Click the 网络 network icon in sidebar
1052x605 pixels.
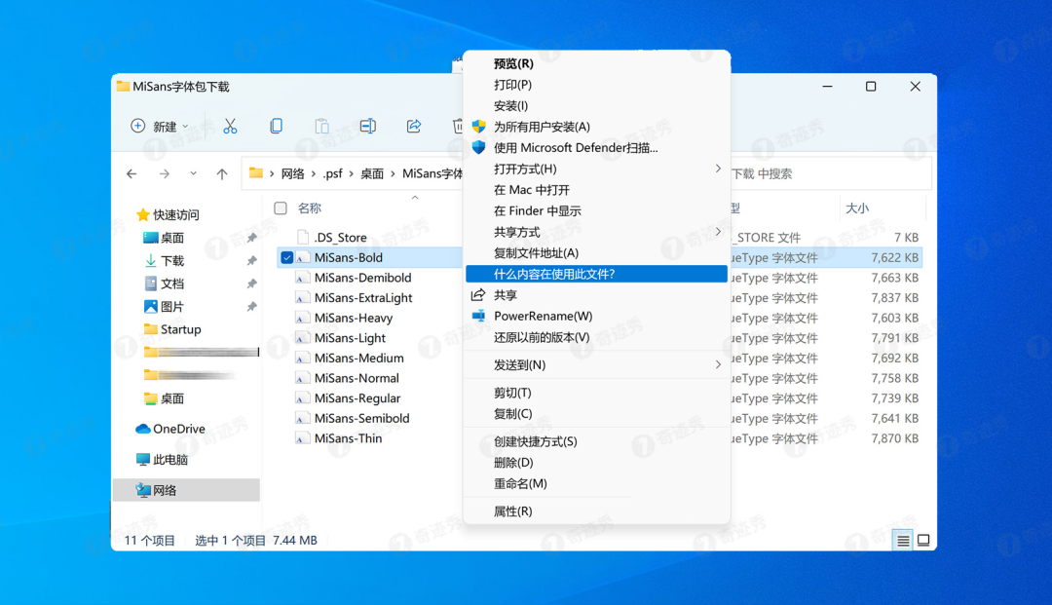pos(143,490)
